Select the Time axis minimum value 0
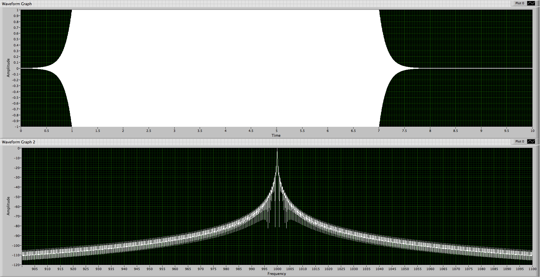Screen dimensions: 540x277 click(x=21, y=131)
